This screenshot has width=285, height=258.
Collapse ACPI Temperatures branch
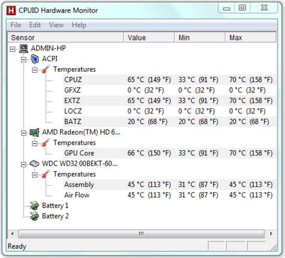[x=34, y=70]
